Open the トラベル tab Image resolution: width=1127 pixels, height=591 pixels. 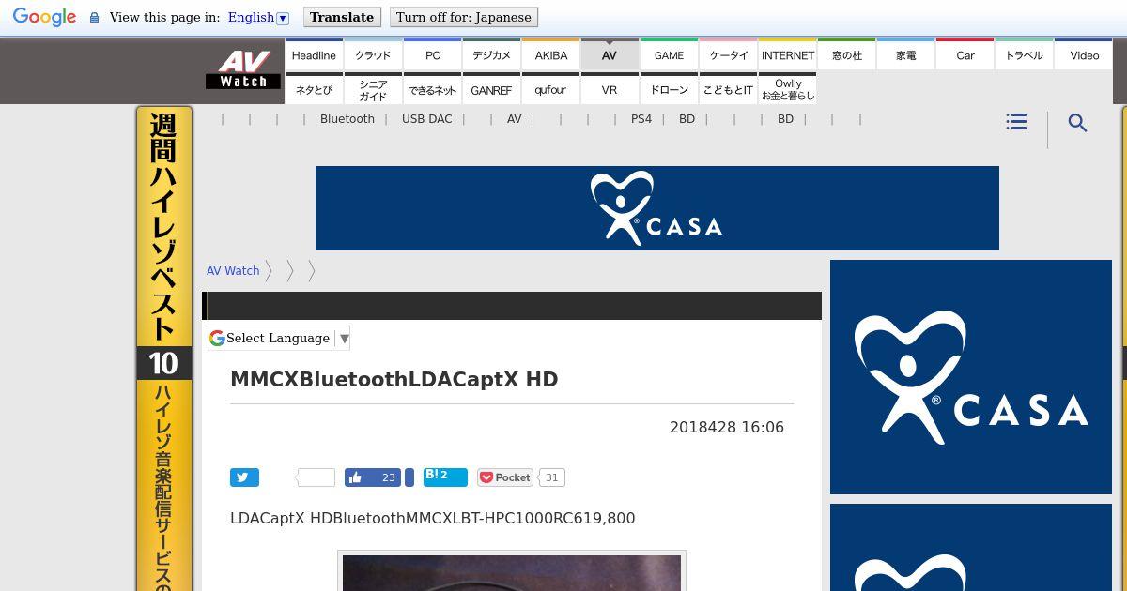1024,54
